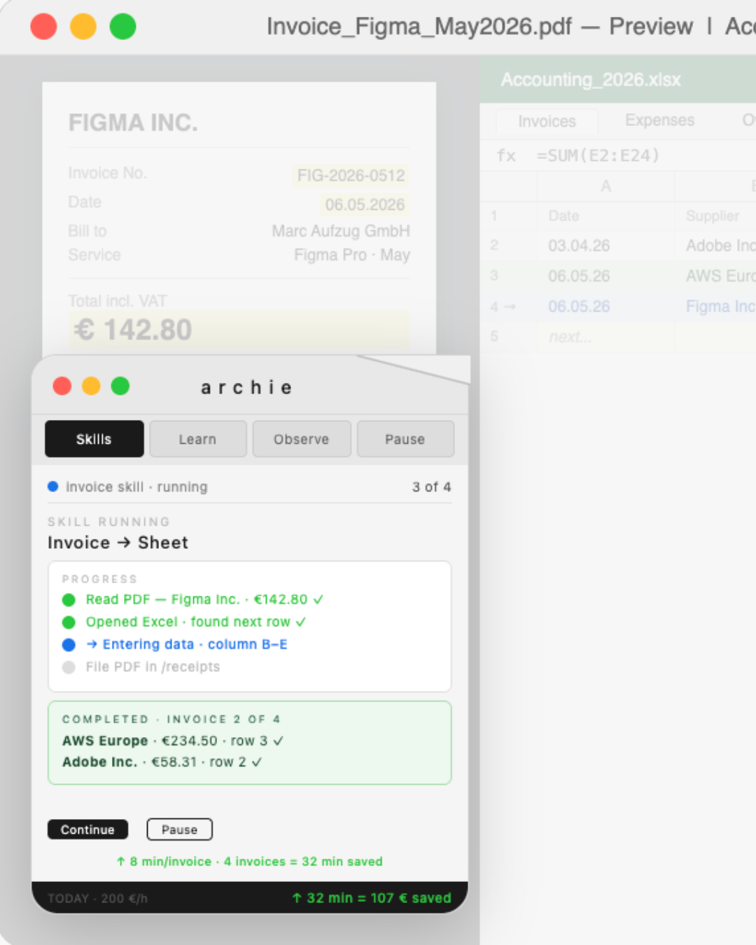
Task: Click 'Figma Pro · May' service text
Action: [x=352, y=255]
